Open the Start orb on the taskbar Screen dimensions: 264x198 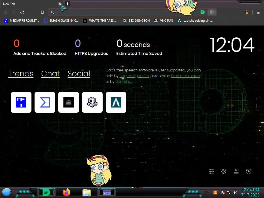[x=7, y=193]
